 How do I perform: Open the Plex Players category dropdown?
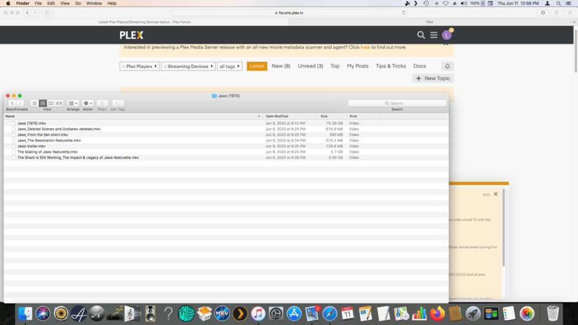click(x=139, y=66)
